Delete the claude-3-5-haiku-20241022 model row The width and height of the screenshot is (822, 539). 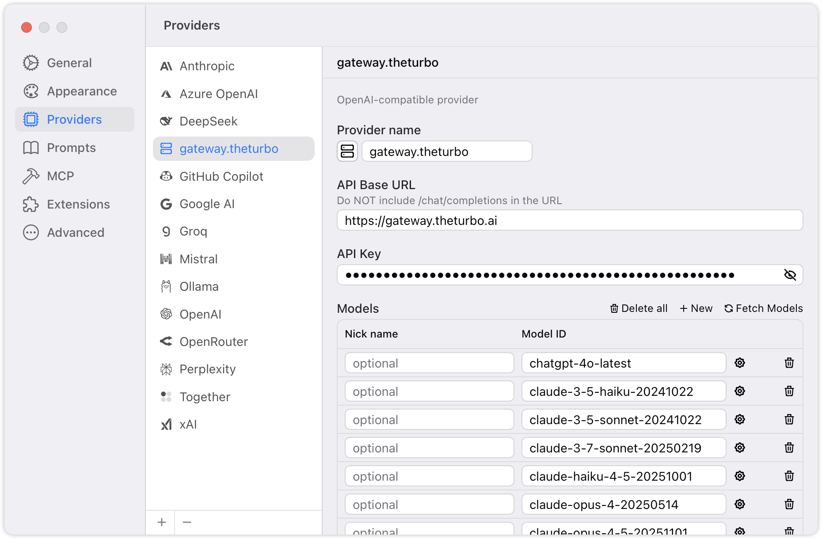tap(789, 391)
